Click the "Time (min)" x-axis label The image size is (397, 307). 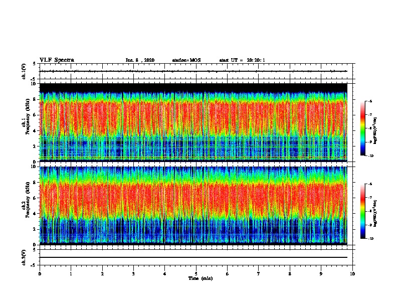tap(201, 278)
